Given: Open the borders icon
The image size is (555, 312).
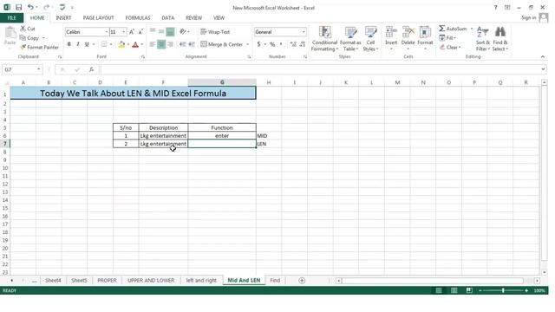Looking at the screenshot, I should click(x=104, y=44).
